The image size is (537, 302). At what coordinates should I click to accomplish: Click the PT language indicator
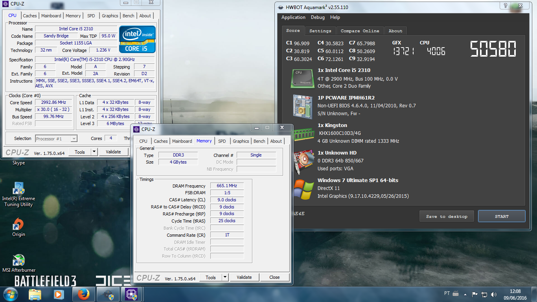point(447,293)
